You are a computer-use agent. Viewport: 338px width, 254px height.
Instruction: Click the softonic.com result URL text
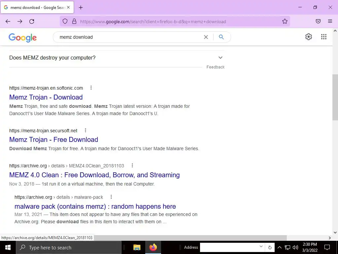click(x=46, y=88)
